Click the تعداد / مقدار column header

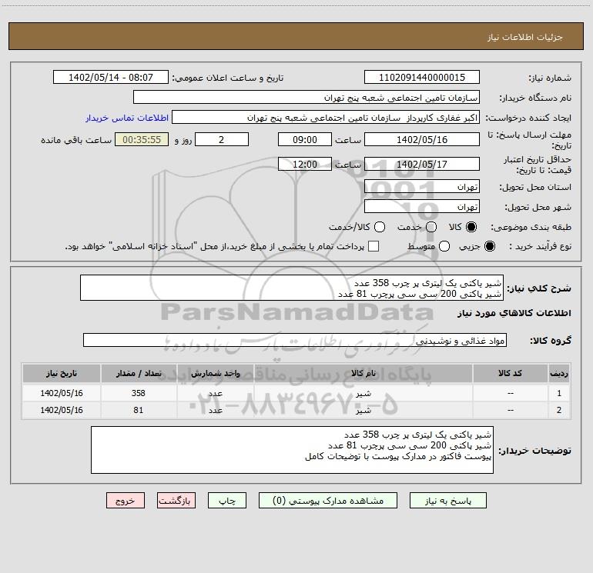tap(139, 374)
